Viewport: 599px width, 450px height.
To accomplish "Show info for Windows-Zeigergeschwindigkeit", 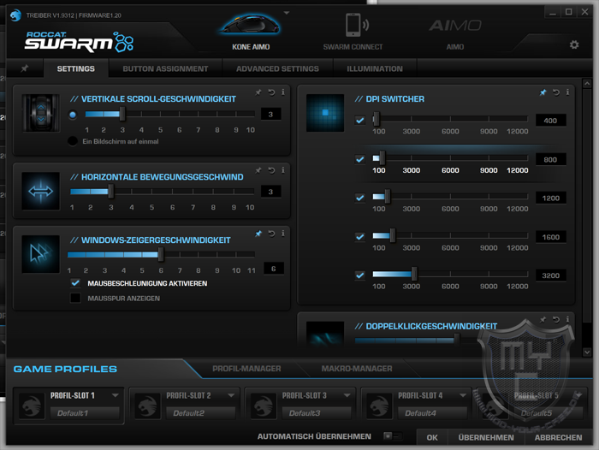I will 283,234.
